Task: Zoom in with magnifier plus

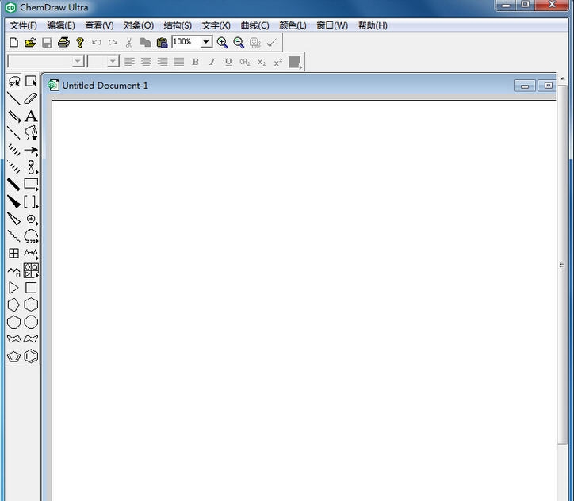Action: click(222, 43)
